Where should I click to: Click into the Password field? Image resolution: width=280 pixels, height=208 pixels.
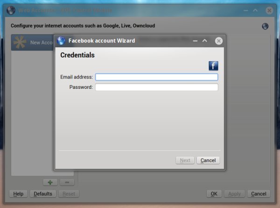click(156, 87)
